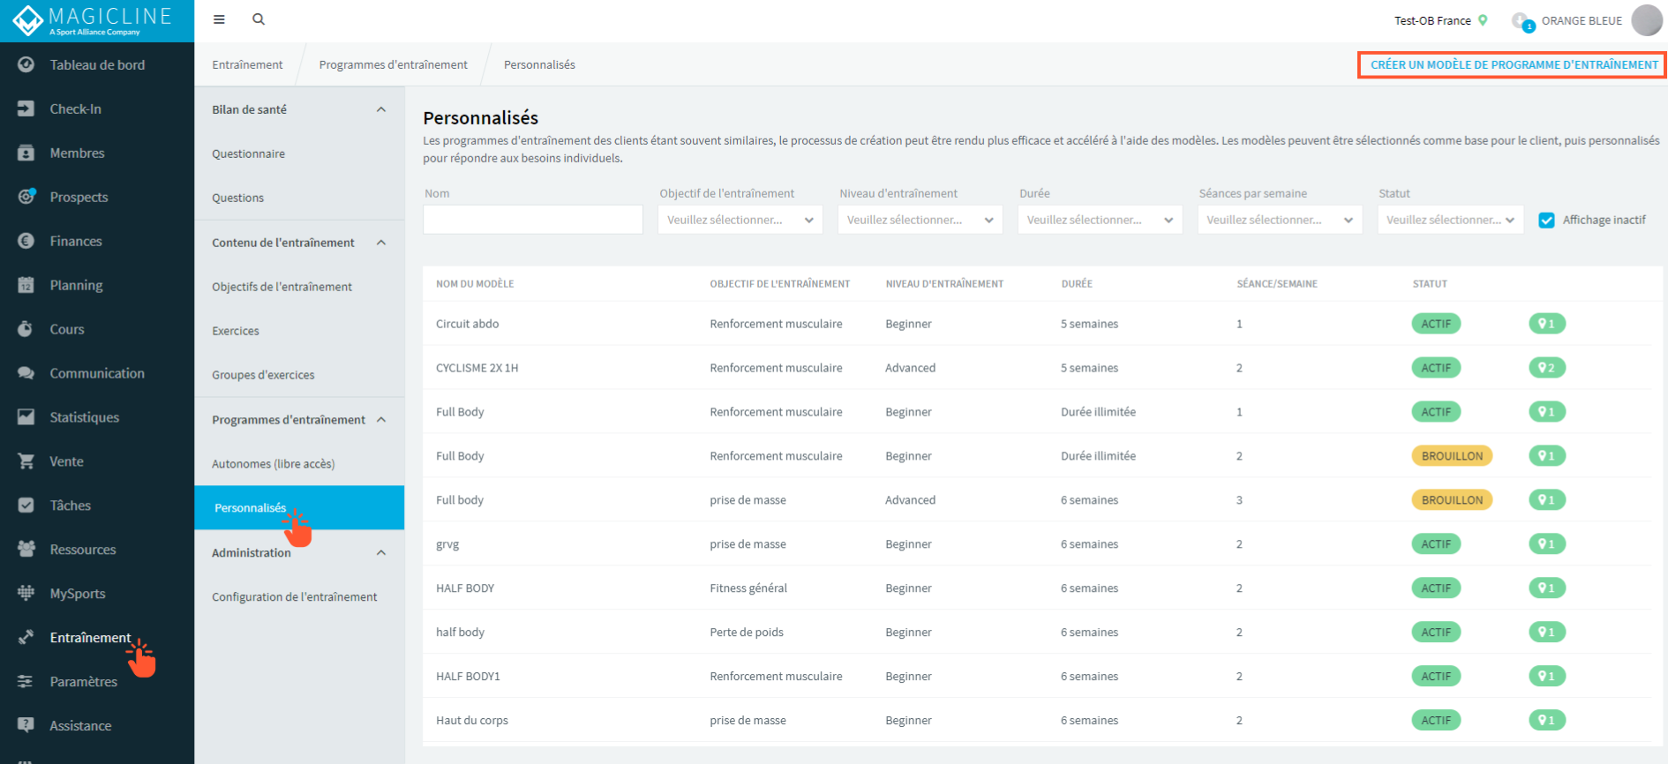Collapse the Administration section
Viewport: 1668px width, 764px height.
pos(381,553)
